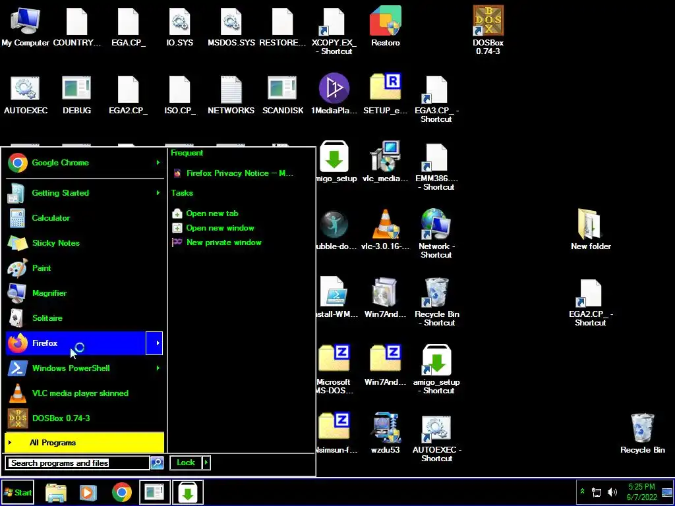Viewport: 675px width, 506px height.
Task: Open the EGA2.CP_ - Shortcut icon
Action: [x=591, y=302]
